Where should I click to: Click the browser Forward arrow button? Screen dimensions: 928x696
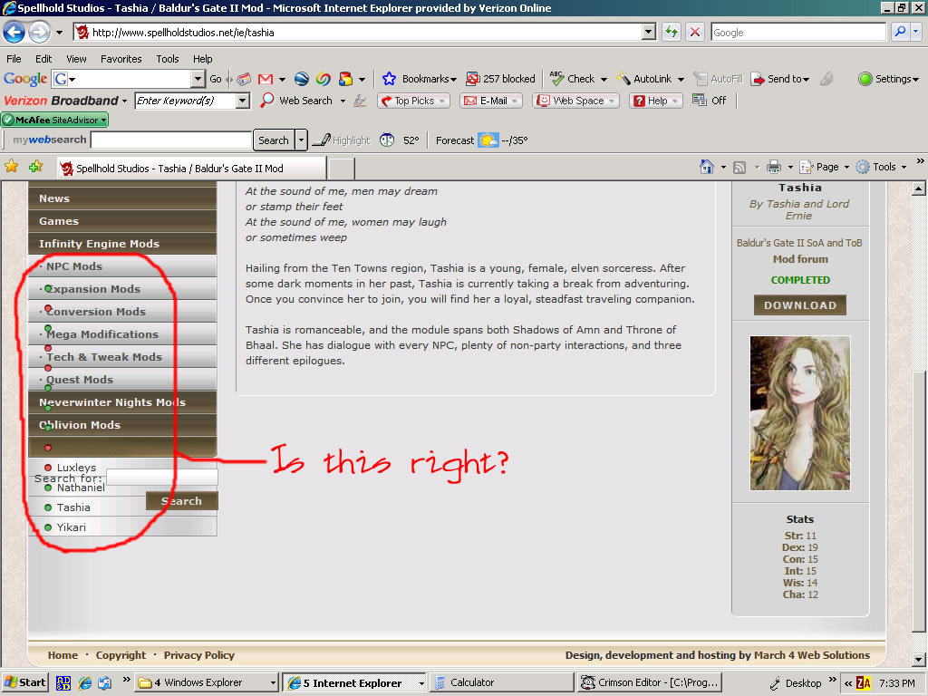point(39,32)
